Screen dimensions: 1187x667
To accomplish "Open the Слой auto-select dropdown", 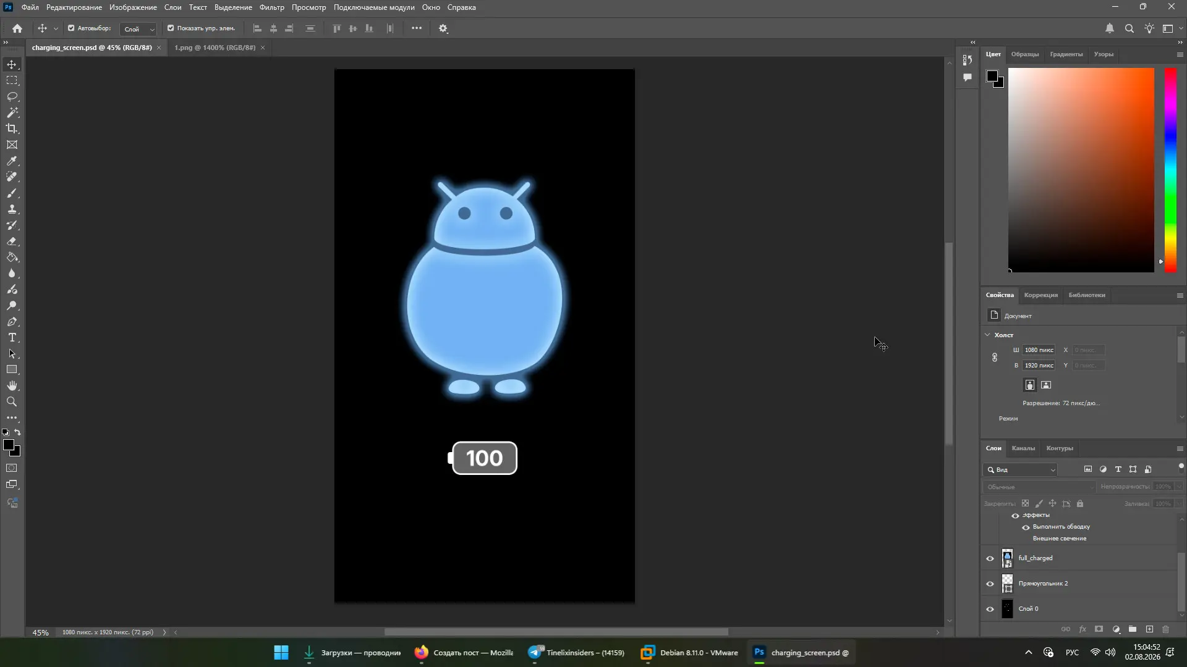I will (138, 29).
